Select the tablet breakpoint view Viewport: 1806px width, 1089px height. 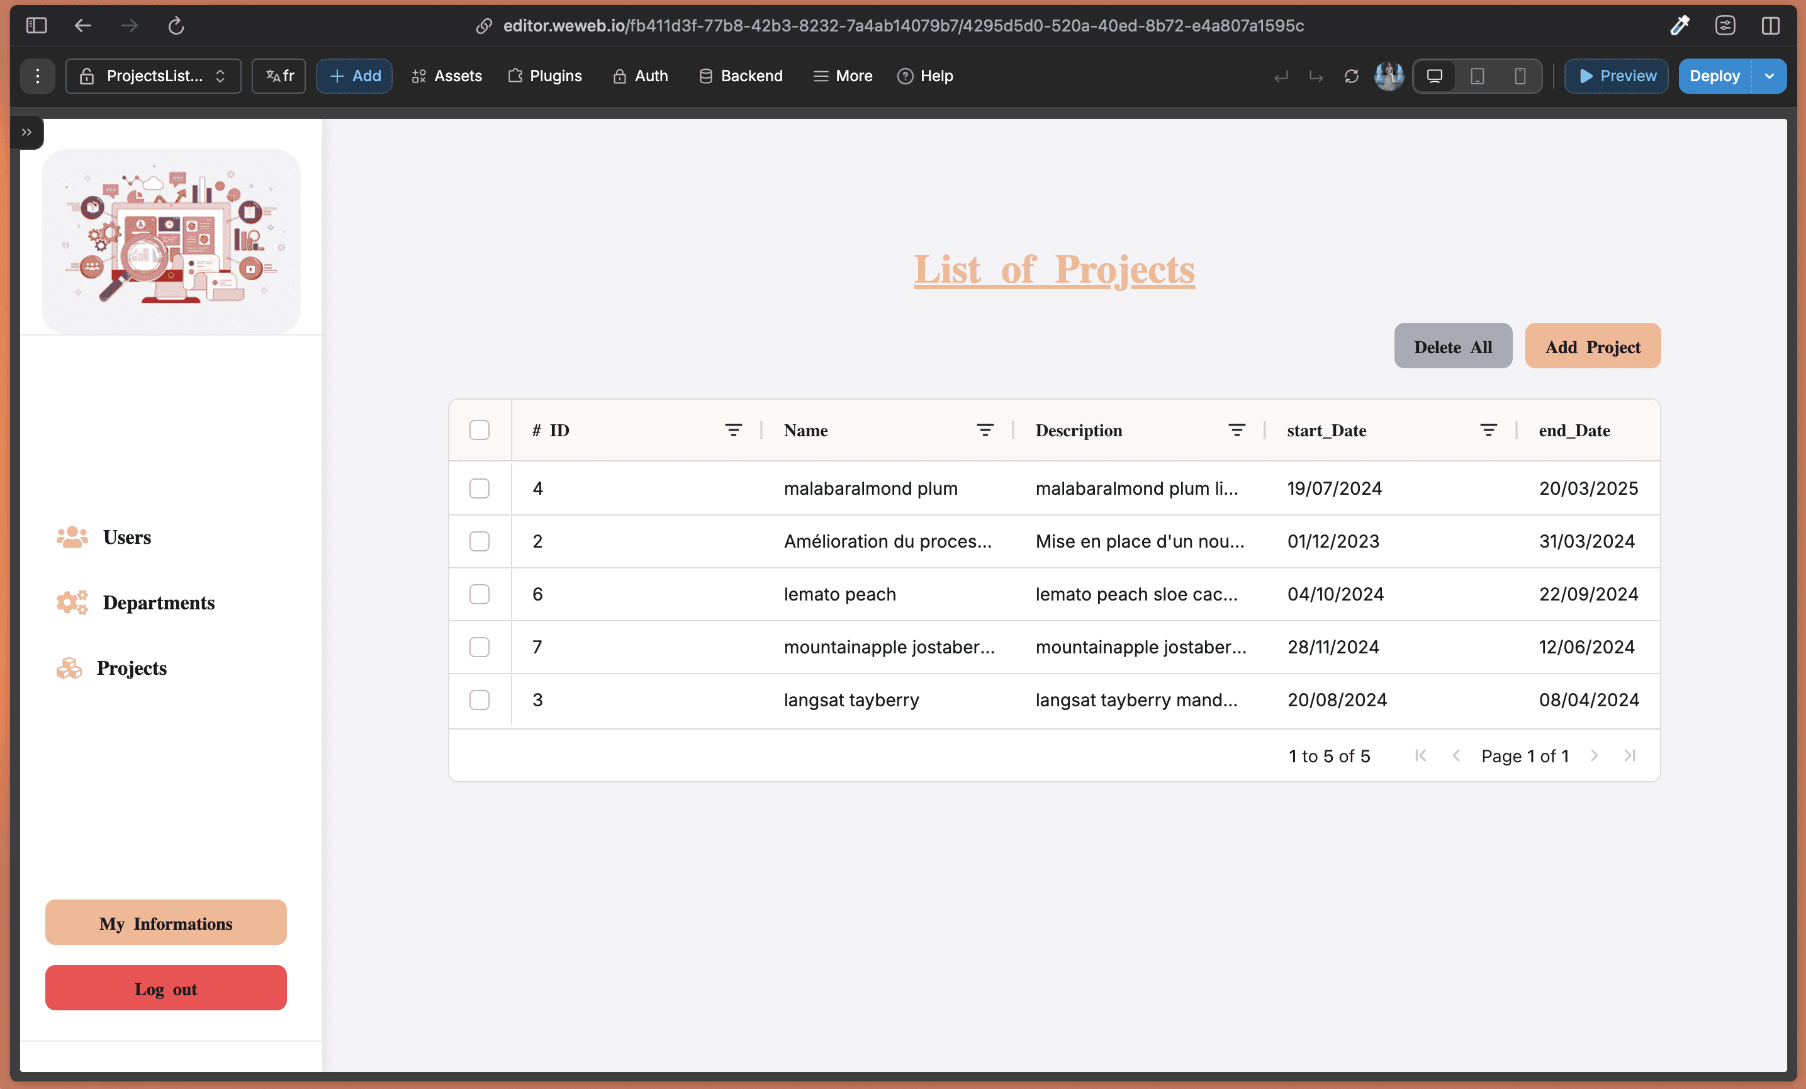coord(1478,76)
